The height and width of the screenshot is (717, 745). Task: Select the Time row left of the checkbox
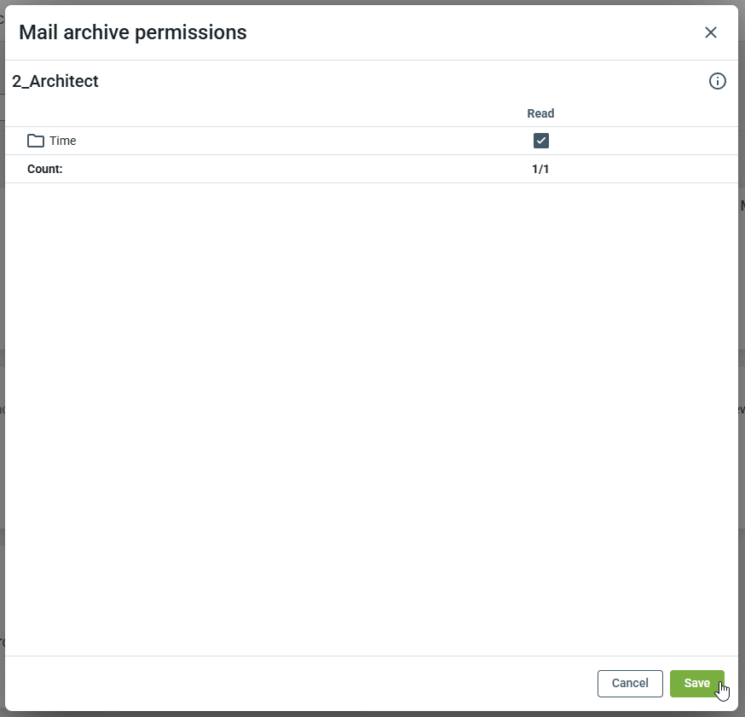coord(298,141)
